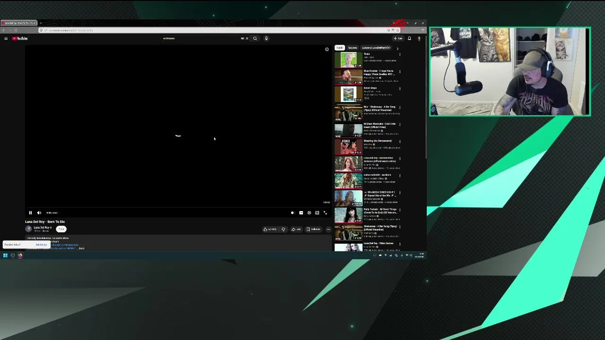Viewport: 605px width, 340px height.
Task: Dislike the Born To Die video
Action: [x=283, y=229]
